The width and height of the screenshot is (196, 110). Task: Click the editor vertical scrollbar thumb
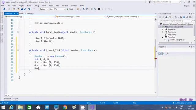[156, 53]
